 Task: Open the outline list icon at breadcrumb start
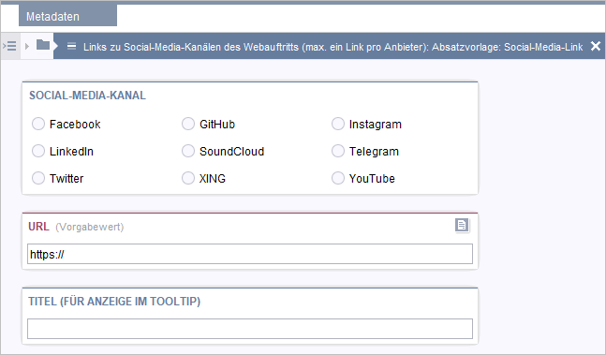click(x=9, y=46)
